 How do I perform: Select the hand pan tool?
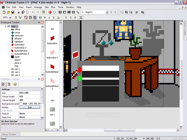click(16, 17)
